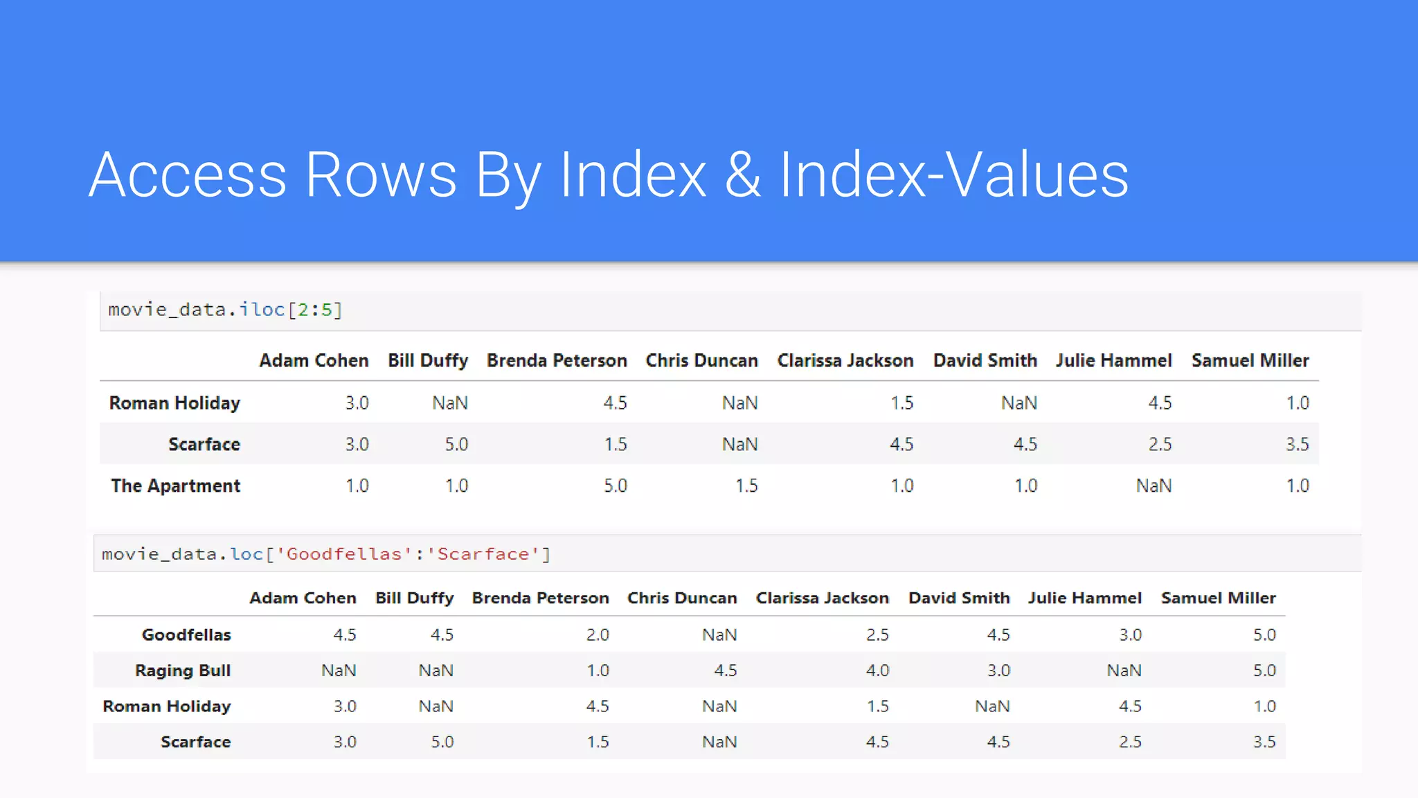Select Adam Cohen column header in loc table

pos(303,598)
